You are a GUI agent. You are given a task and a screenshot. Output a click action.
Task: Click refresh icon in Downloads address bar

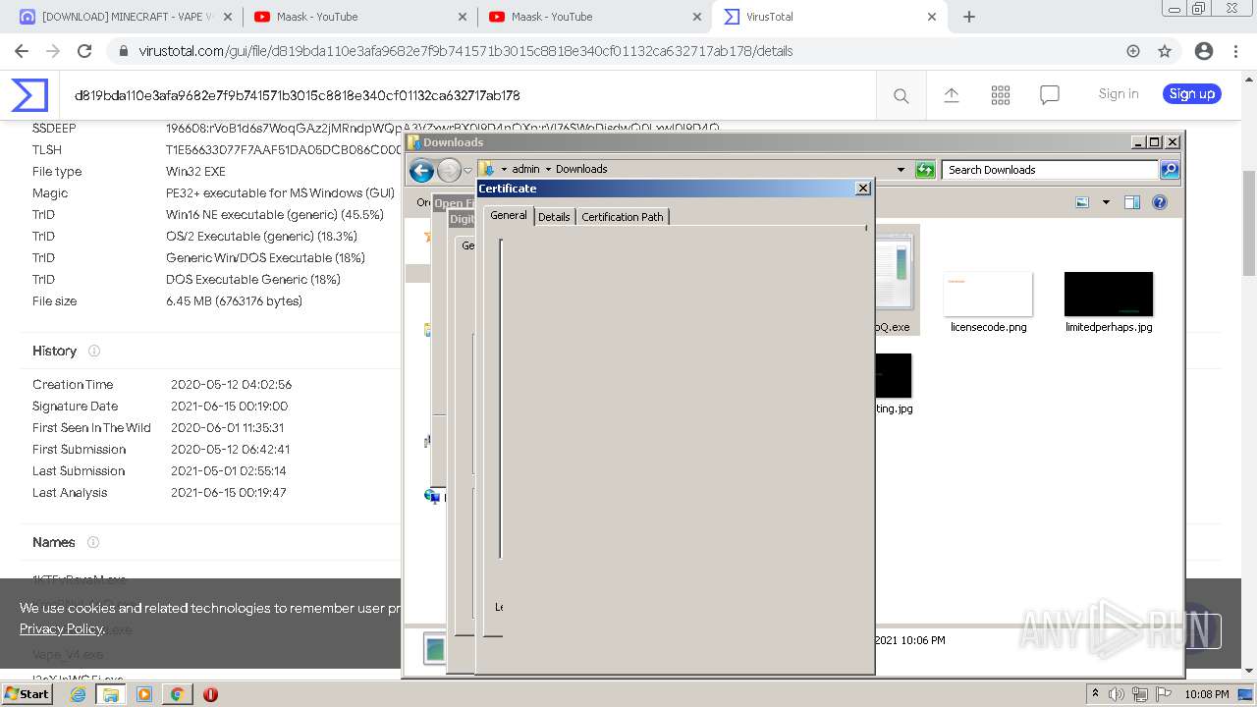[925, 170]
